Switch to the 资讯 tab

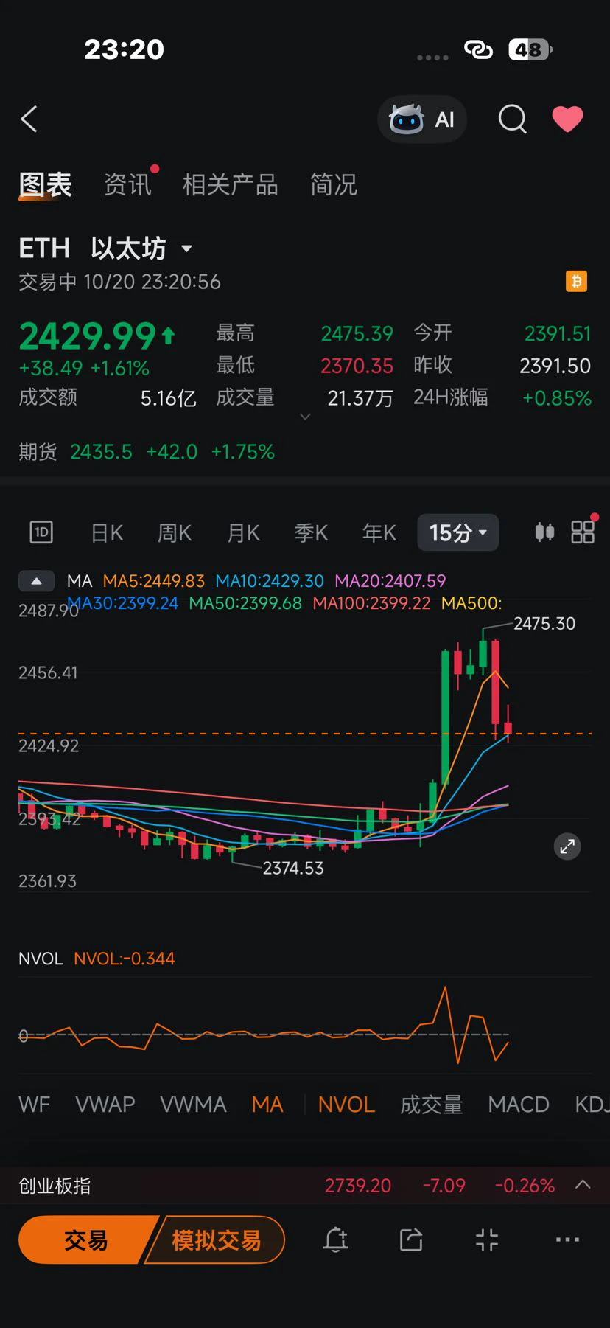tap(128, 184)
